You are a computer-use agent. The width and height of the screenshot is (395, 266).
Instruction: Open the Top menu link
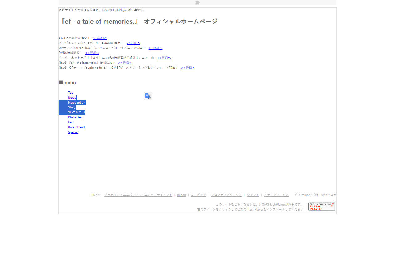point(70,92)
